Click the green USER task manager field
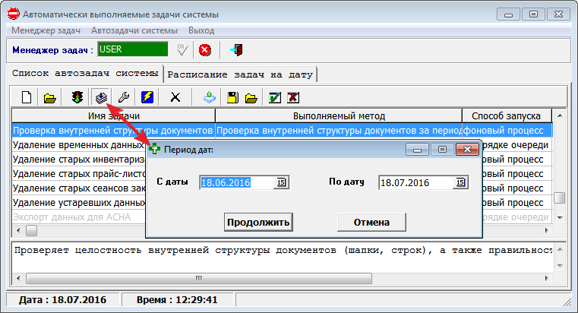Viewport: 578px width, 313px height. 133,49
